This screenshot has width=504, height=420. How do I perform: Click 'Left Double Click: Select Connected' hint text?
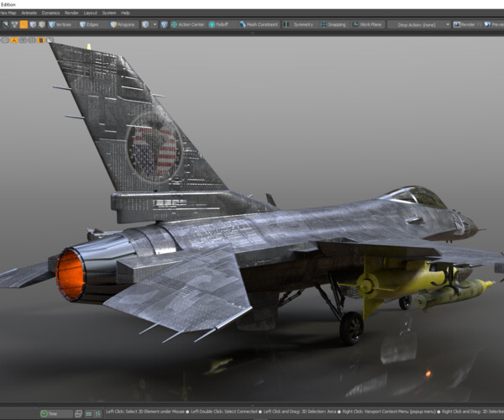tap(224, 412)
